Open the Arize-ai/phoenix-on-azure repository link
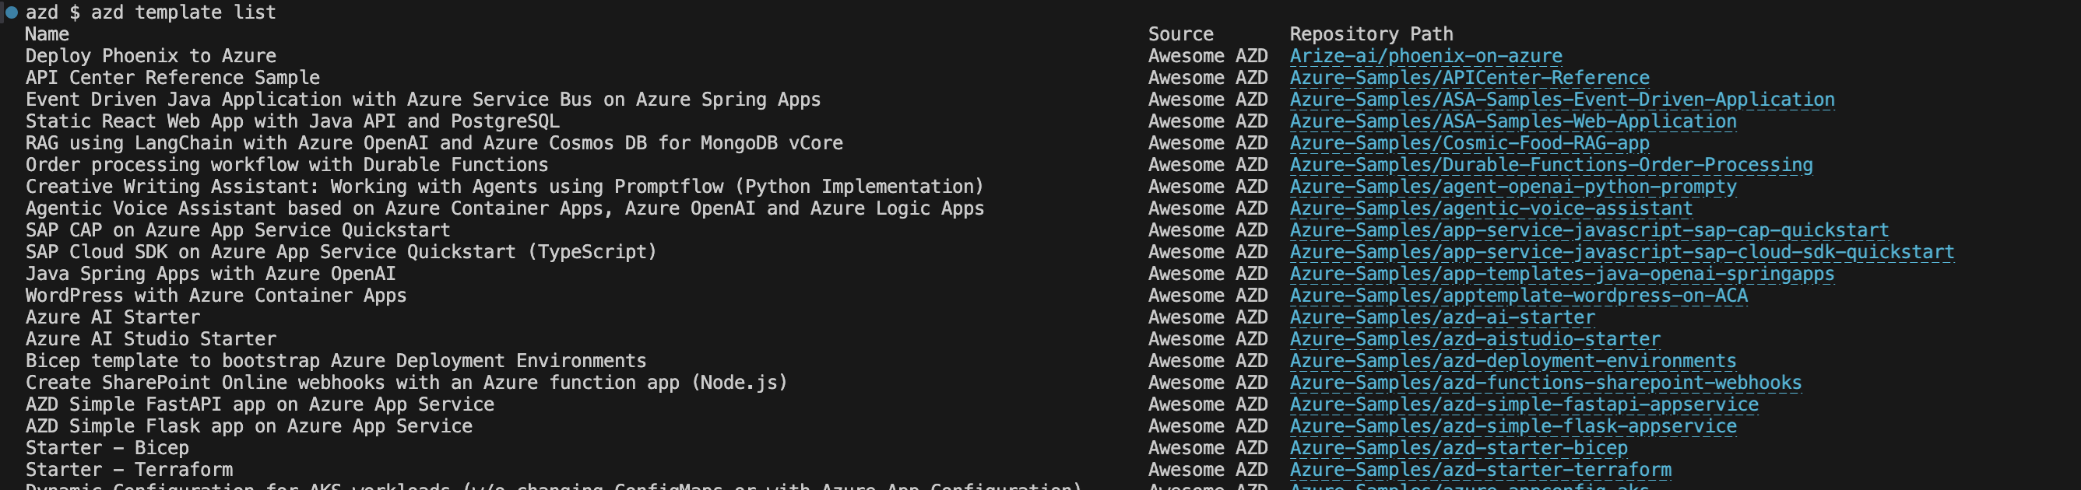The image size is (2081, 490). tap(1425, 56)
